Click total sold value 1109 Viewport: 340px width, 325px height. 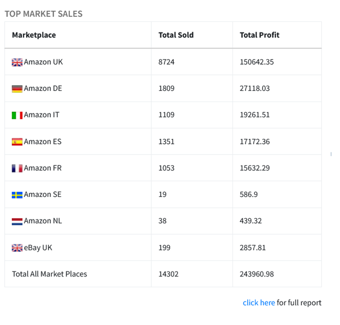[x=166, y=115]
